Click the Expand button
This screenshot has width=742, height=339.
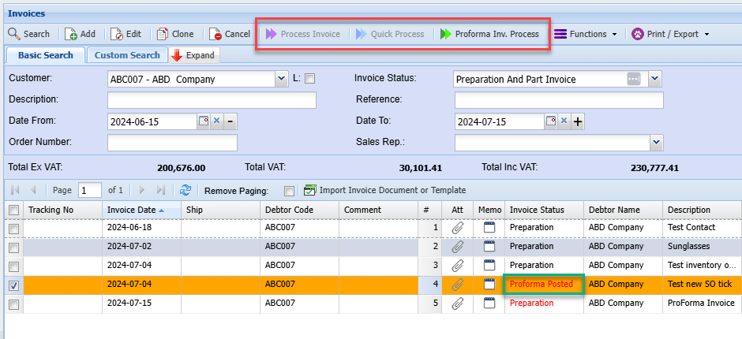(193, 55)
